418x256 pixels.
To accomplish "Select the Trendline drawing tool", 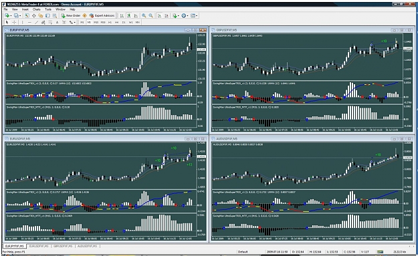I will pyautogui.click(x=36, y=22).
